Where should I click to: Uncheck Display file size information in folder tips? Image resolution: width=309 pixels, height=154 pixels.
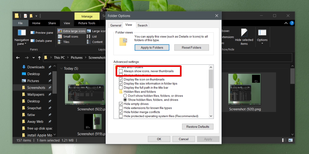[121, 84]
